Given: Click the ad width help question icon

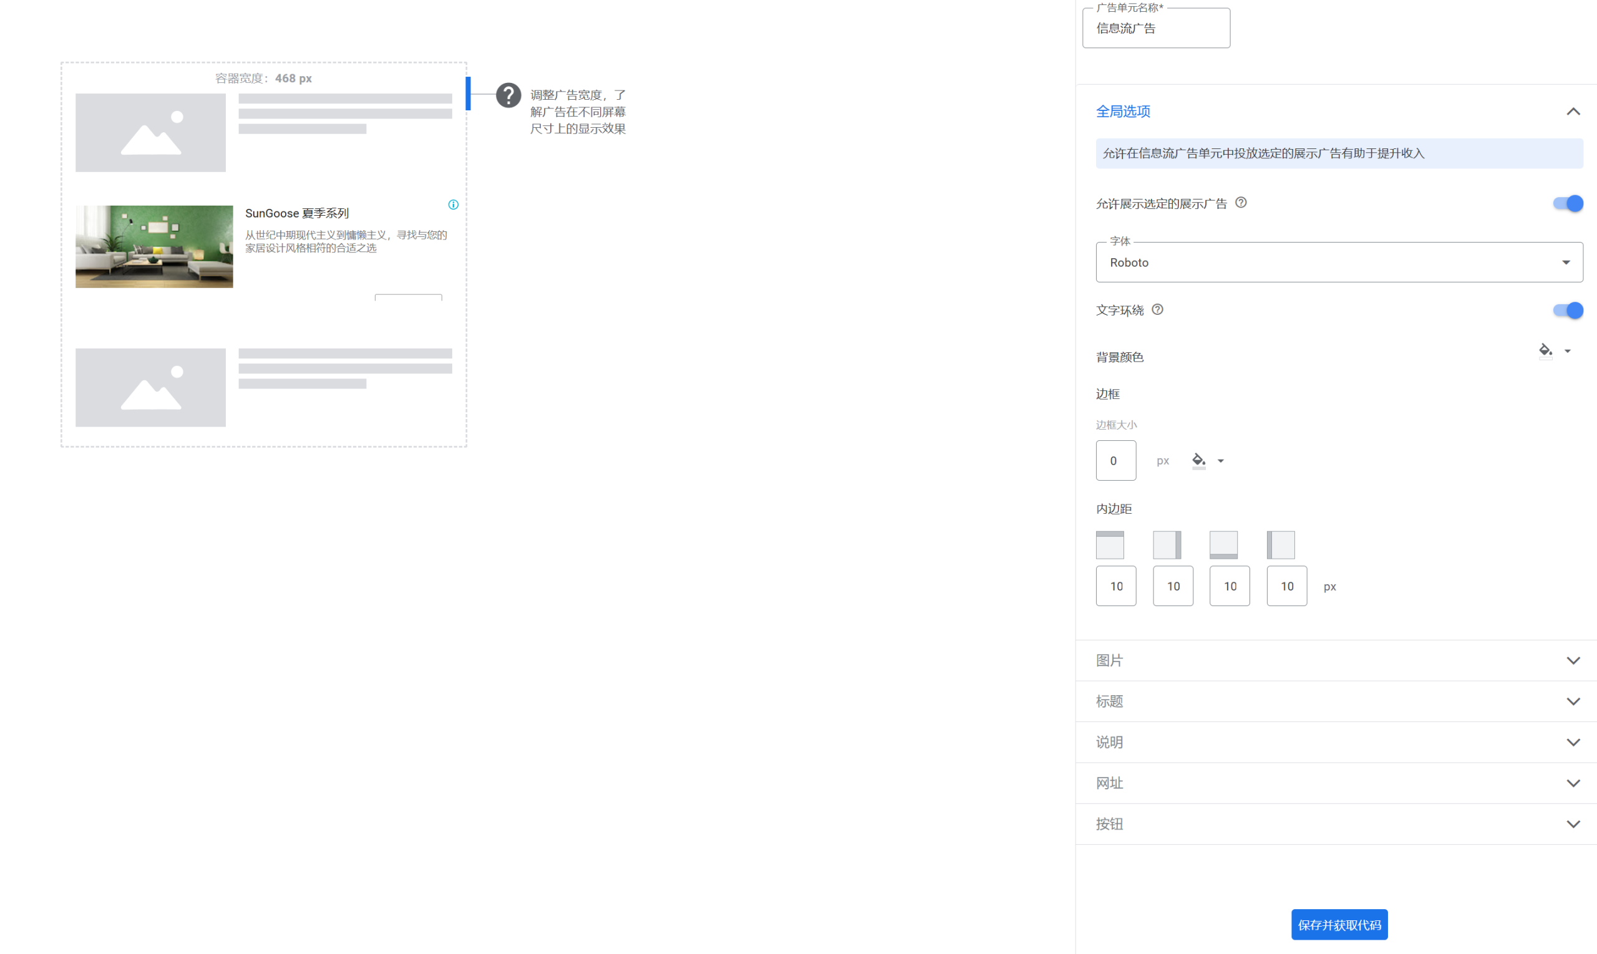Looking at the screenshot, I should point(508,95).
